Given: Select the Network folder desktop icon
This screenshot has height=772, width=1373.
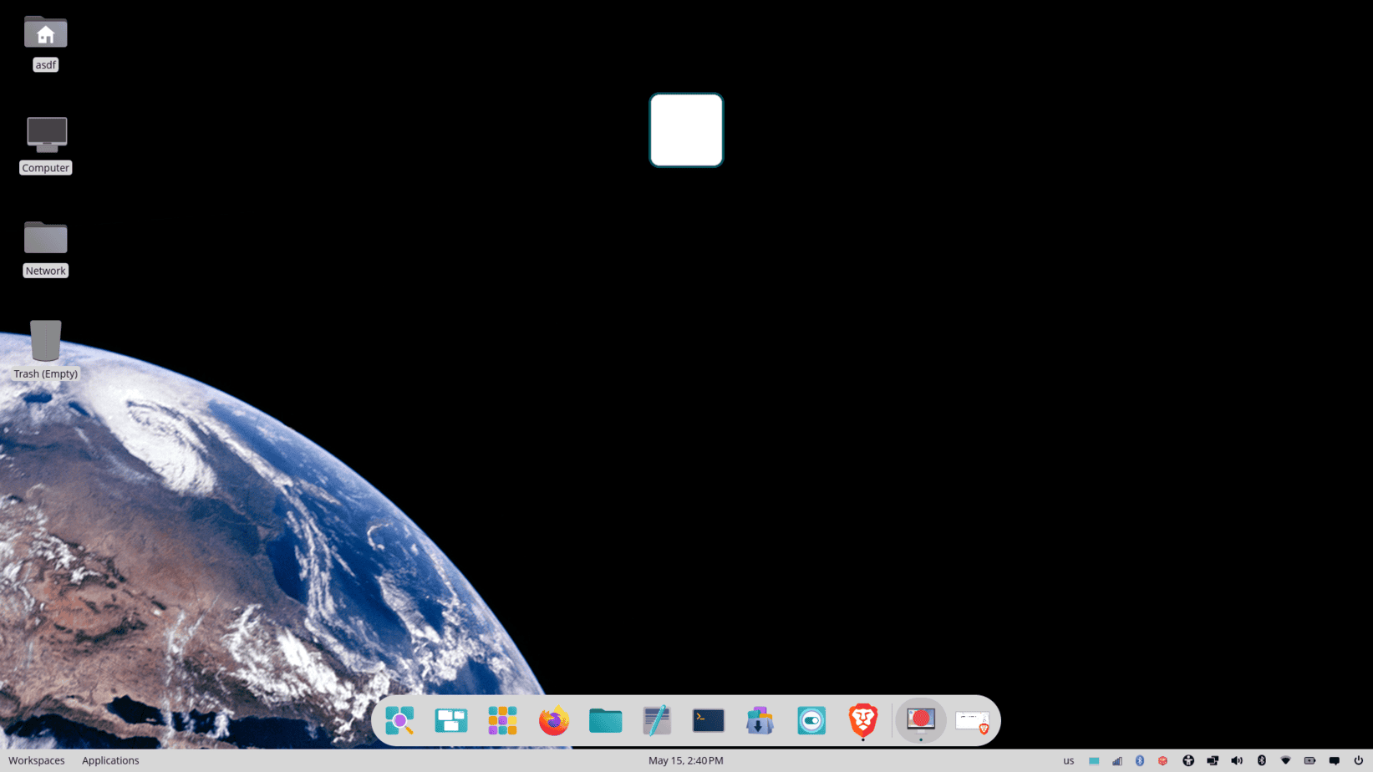Looking at the screenshot, I should (x=45, y=249).
